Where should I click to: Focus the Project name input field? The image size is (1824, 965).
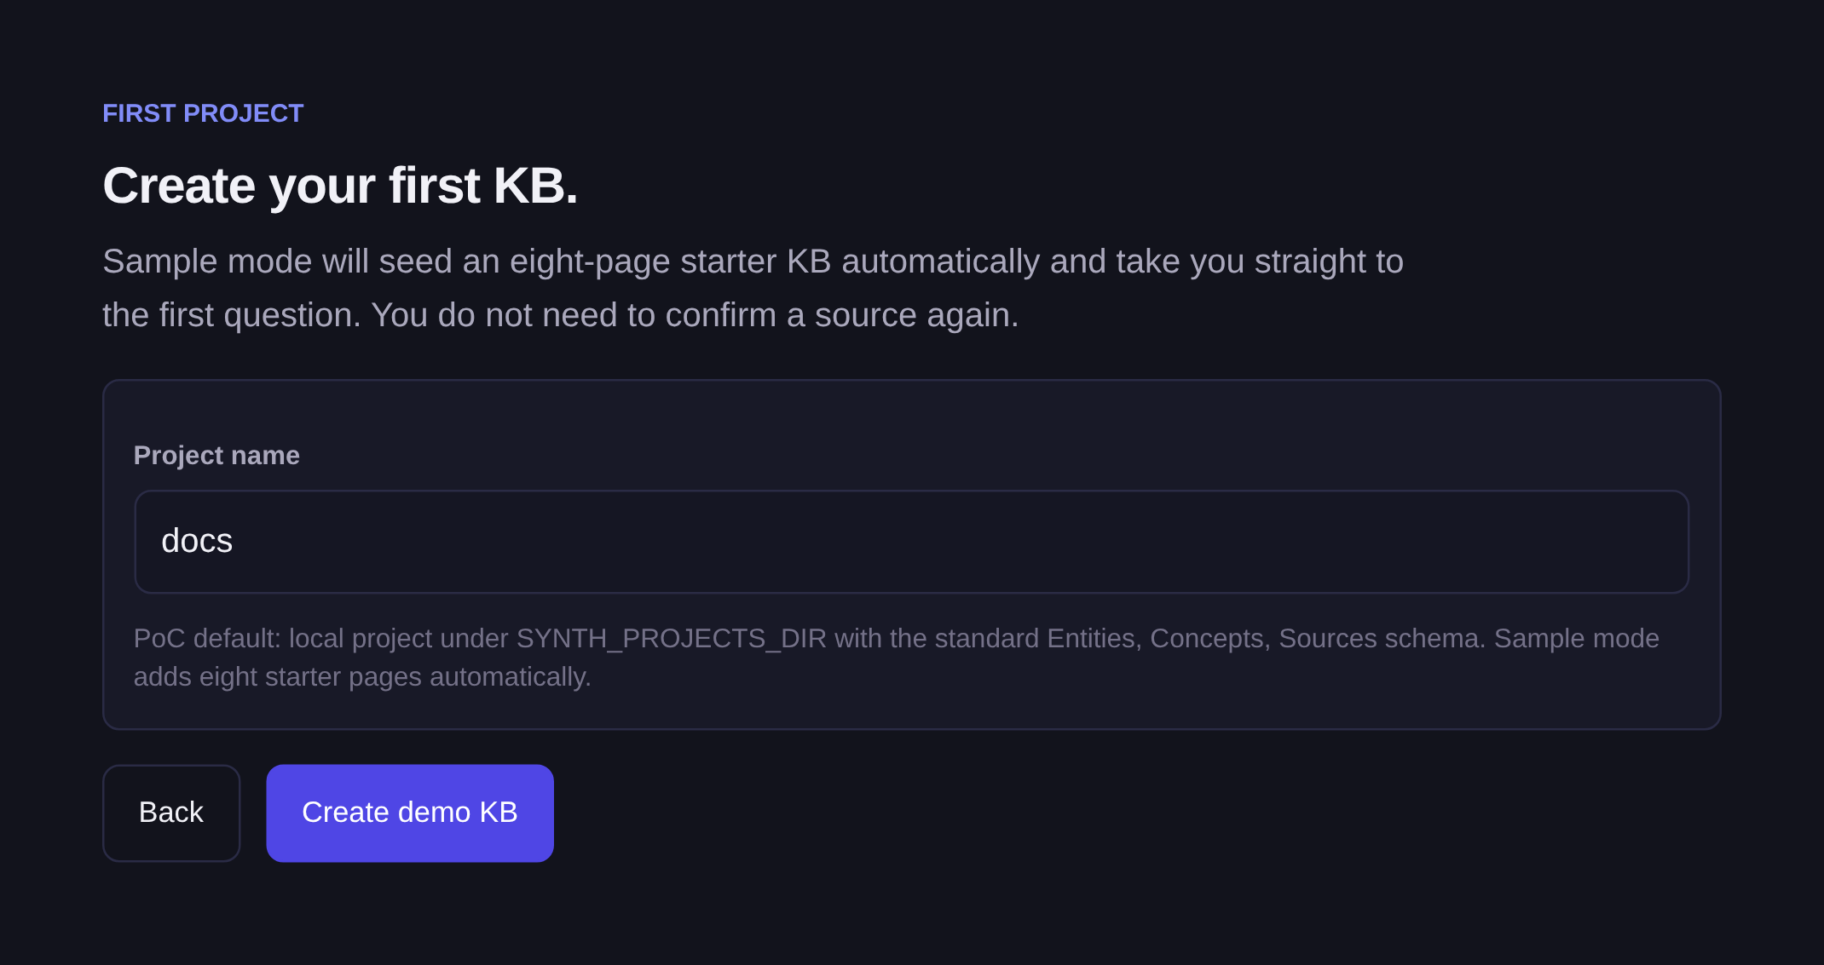coord(911,542)
